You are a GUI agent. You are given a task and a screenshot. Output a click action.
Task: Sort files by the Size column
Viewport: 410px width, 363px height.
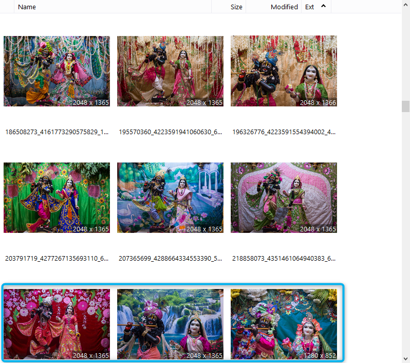click(236, 7)
